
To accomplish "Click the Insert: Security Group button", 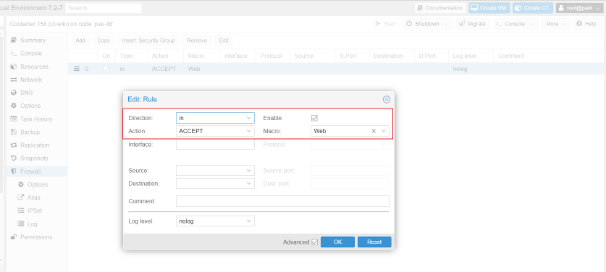I will point(148,41).
